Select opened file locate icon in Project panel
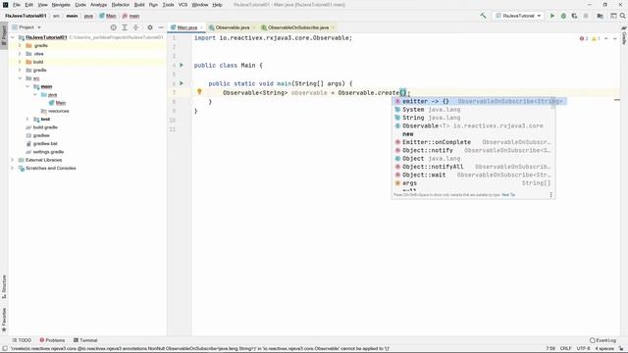This screenshot has width=628, height=353. tap(114, 27)
